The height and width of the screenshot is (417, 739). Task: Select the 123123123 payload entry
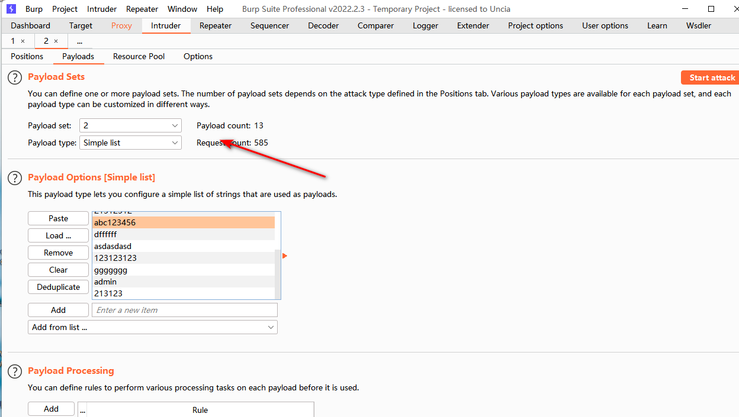(184, 258)
